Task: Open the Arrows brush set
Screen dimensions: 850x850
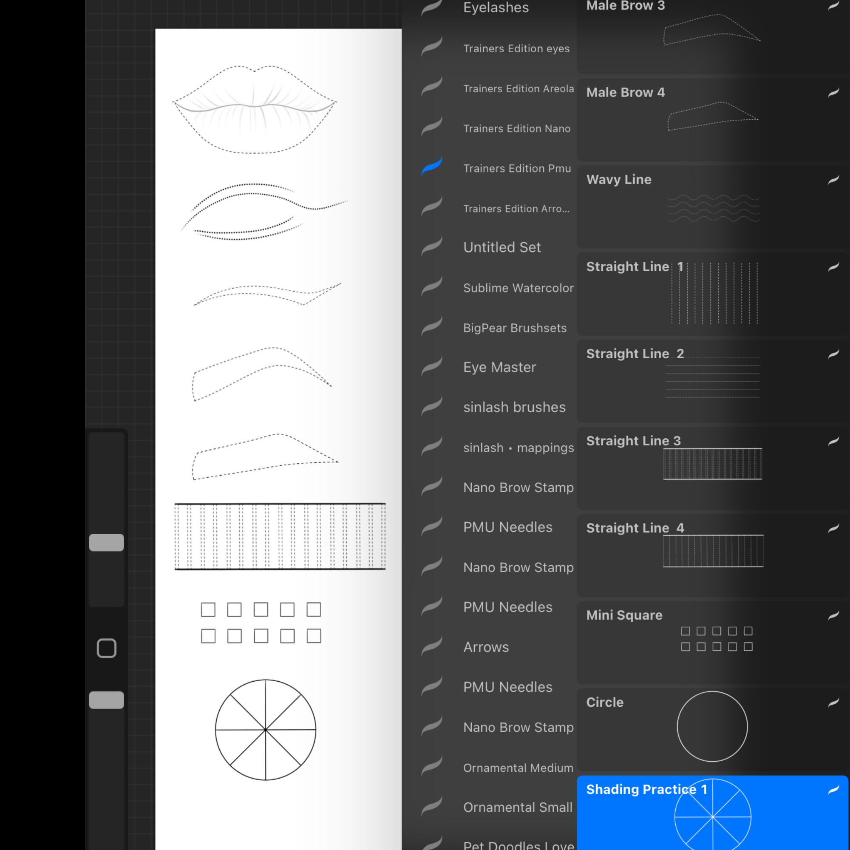Action: (486, 647)
